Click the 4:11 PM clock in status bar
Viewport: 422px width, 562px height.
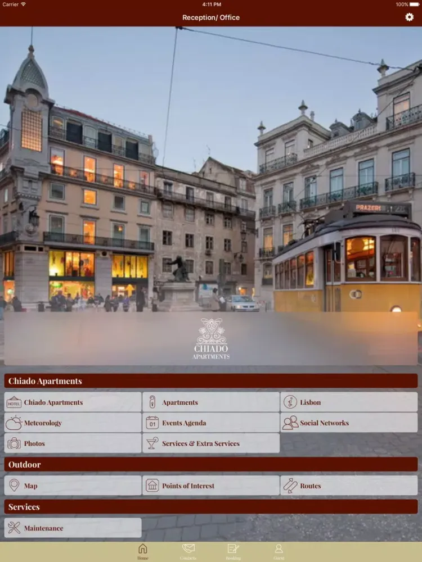point(212,4)
